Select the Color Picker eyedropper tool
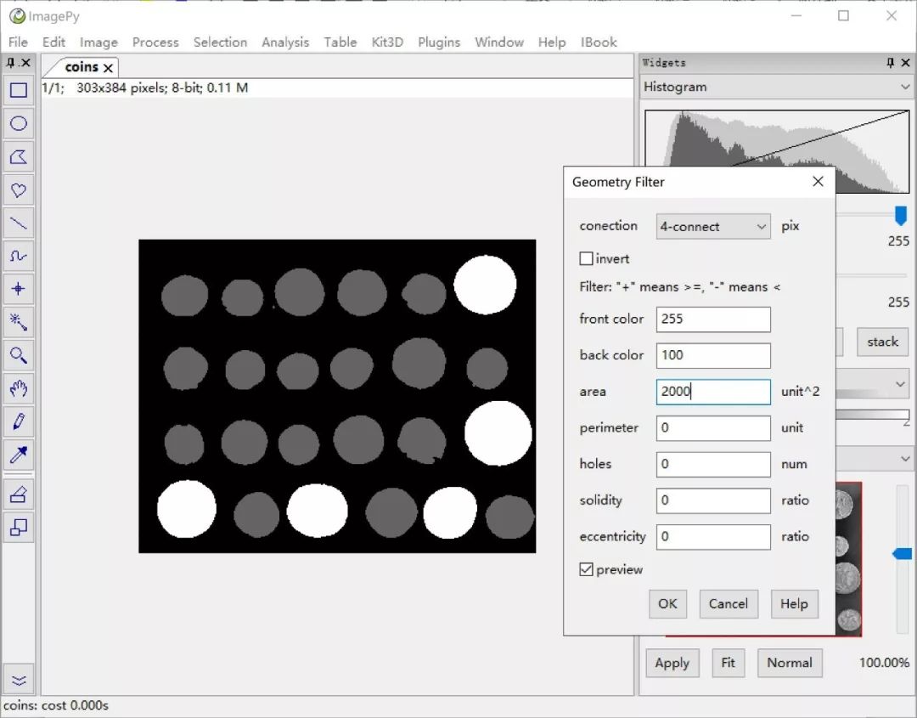 click(x=19, y=455)
